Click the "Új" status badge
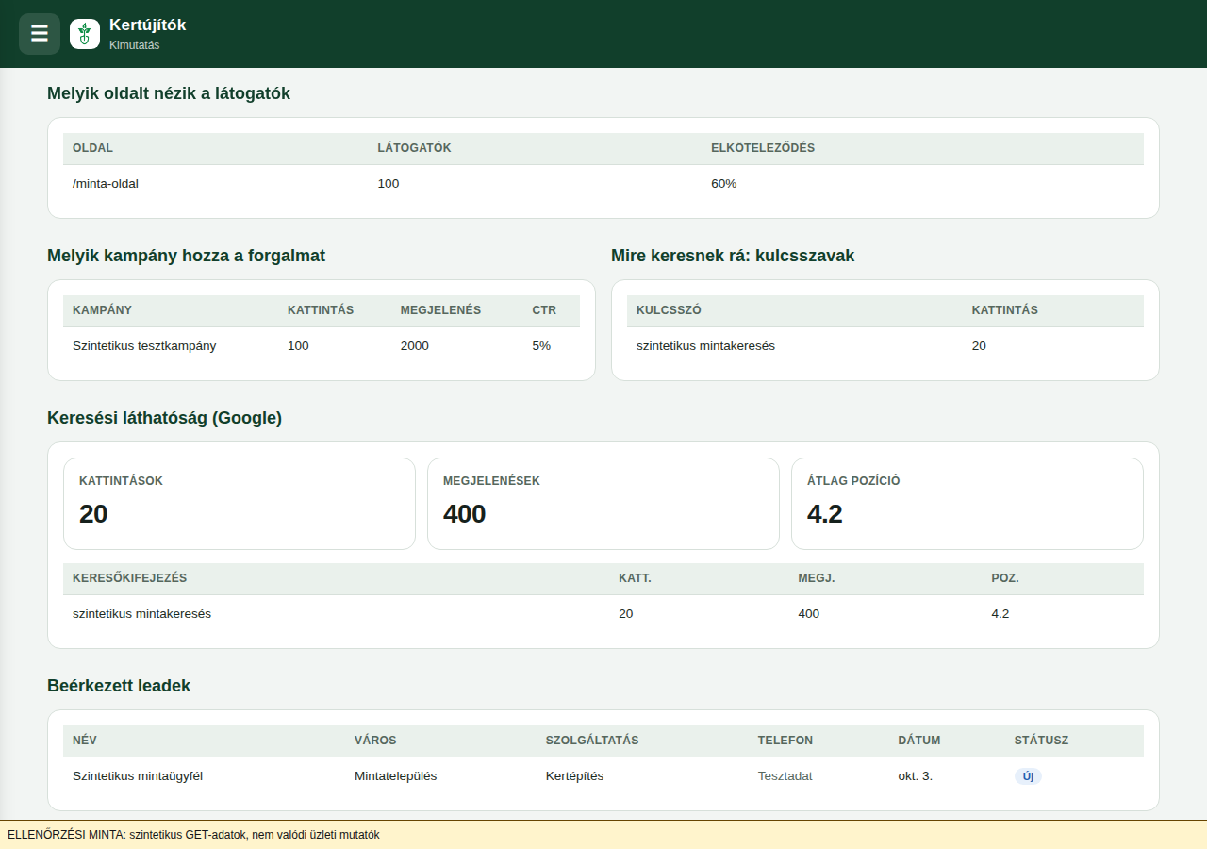The width and height of the screenshot is (1207, 849). pos(1028,776)
